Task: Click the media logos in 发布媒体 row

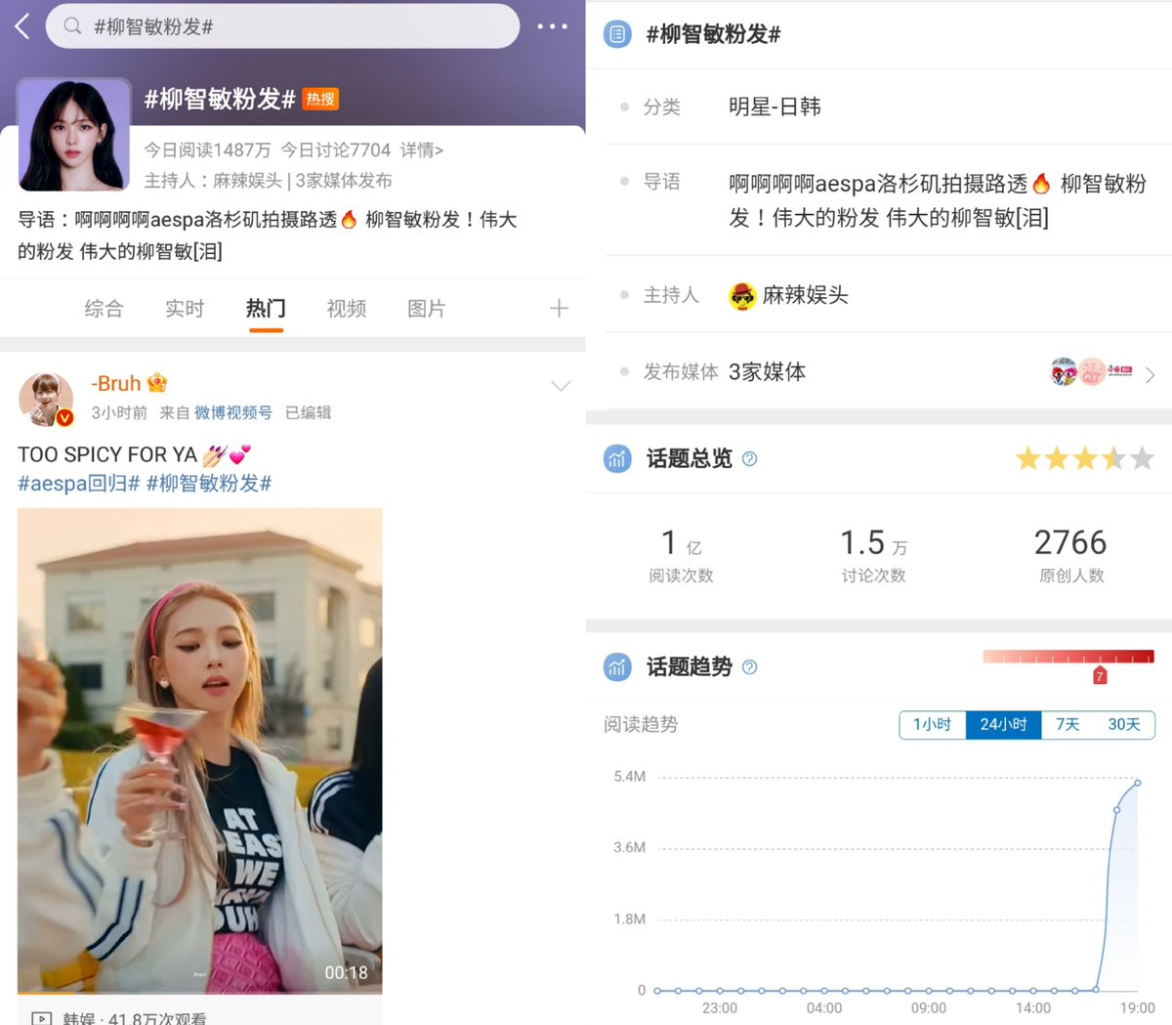Action: (x=1092, y=371)
